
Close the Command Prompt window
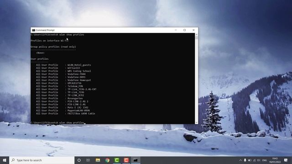point(193,30)
